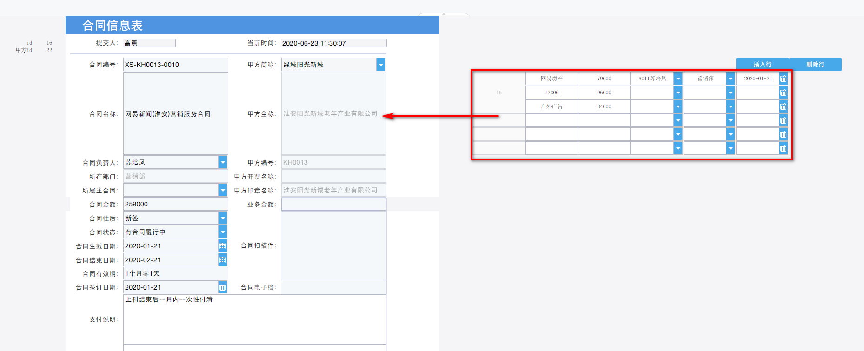This screenshot has height=351, width=864.
Task: Expand the 甲方简称 dropdown
Action: [381, 65]
